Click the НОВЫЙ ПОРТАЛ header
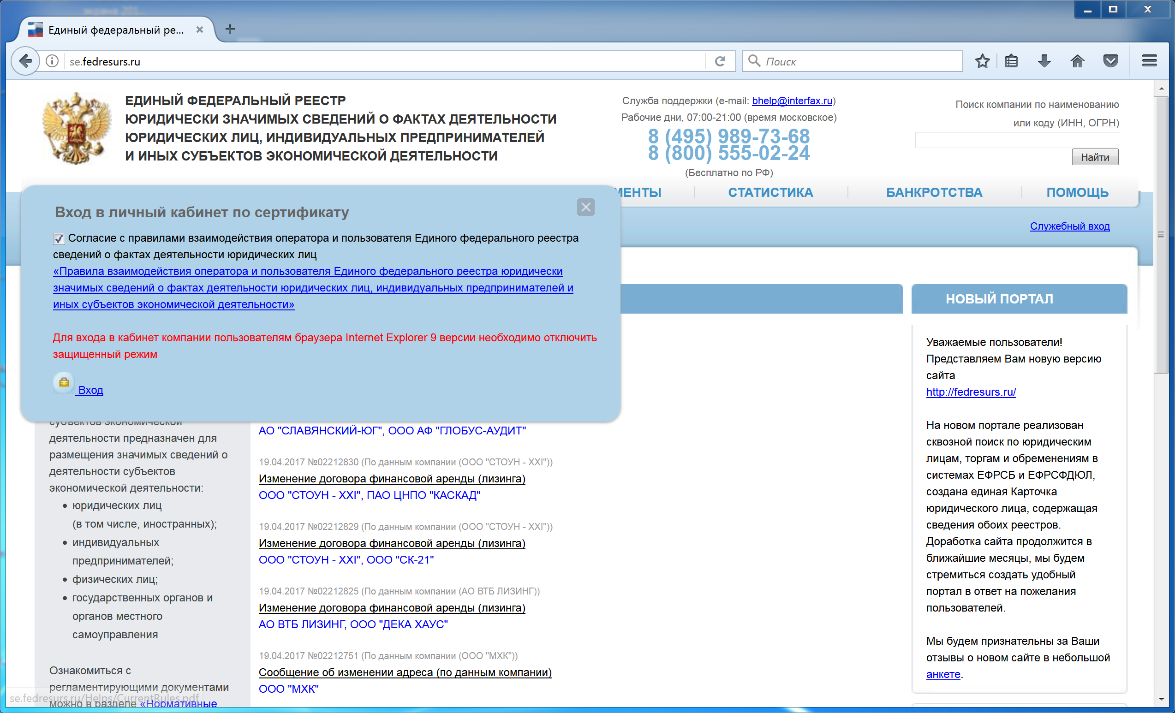 point(1019,299)
